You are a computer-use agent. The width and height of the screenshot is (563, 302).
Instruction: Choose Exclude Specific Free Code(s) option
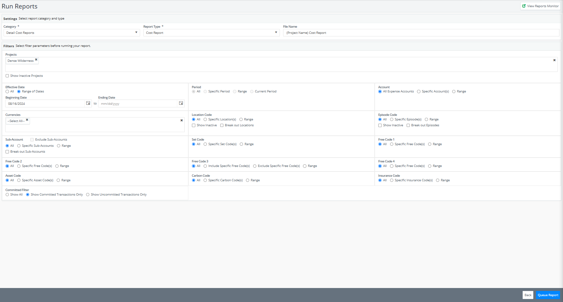pyautogui.click(x=255, y=166)
